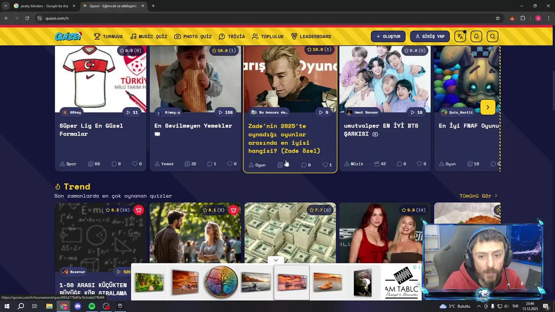
Task: Click the Müzik category tag
Action: pyautogui.click(x=354, y=164)
